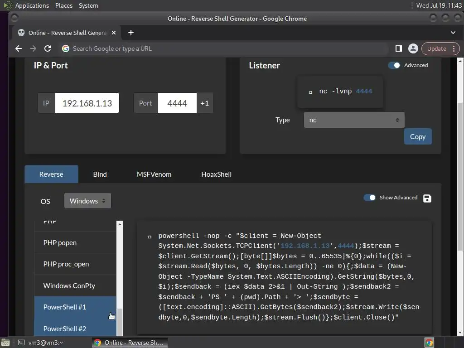The width and height of the screenshot is (464, 348).
Task: Click the page scroll-up arrow
Action: [x=460, y=61]
